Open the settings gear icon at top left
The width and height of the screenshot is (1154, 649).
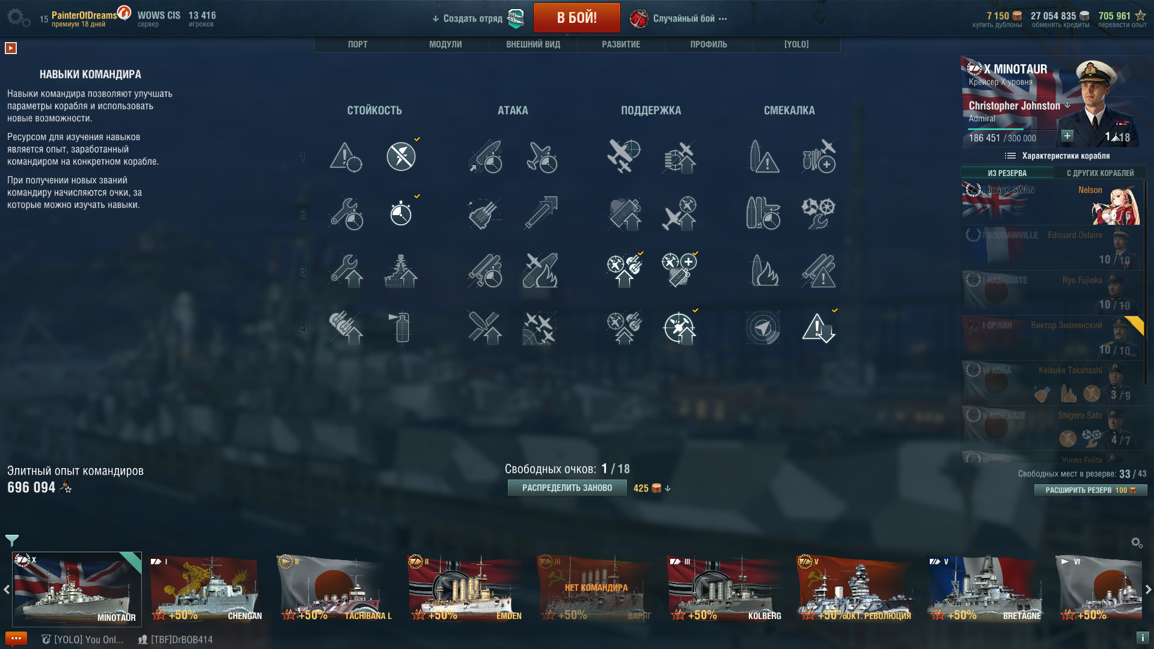(x=19, y=17)
